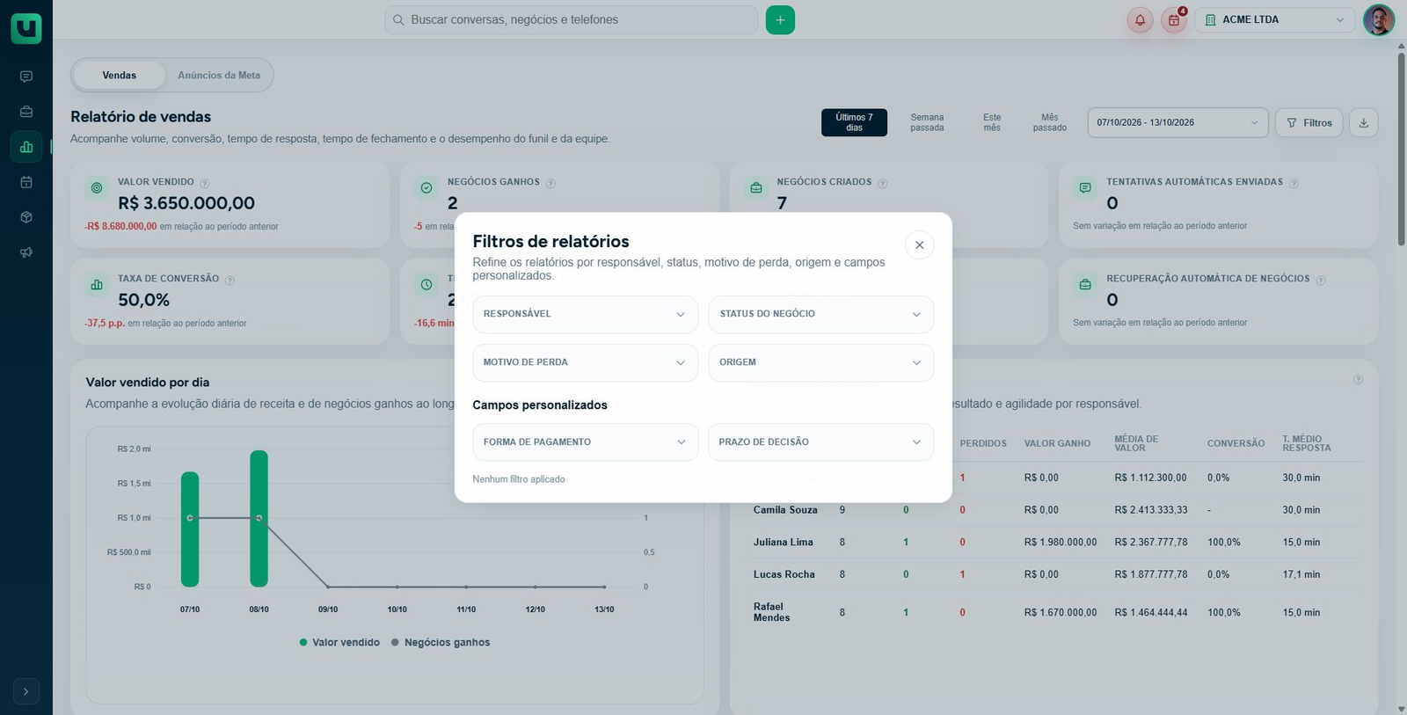Toggle Valor vendido chart legend item

(339, 643)
